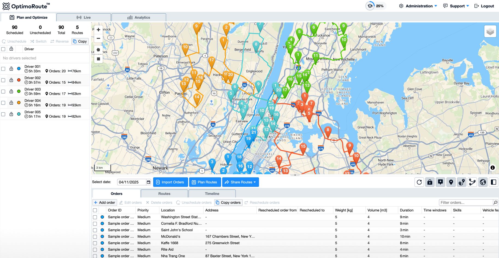
Task: Expand the Share Routes dropdown
Action: (240, 182)
